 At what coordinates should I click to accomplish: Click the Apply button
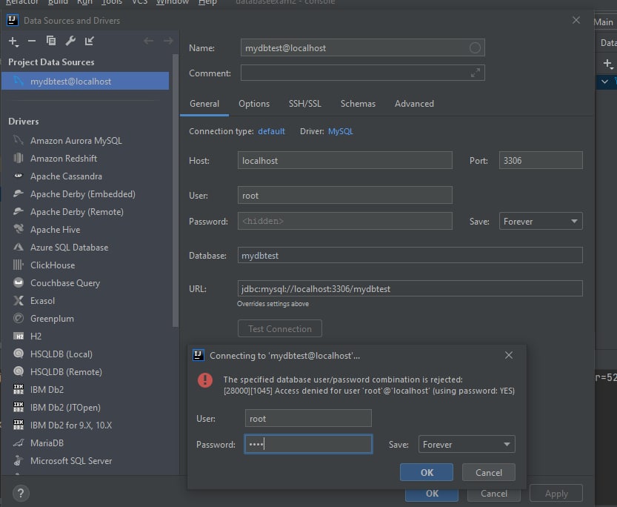(556, 494)
